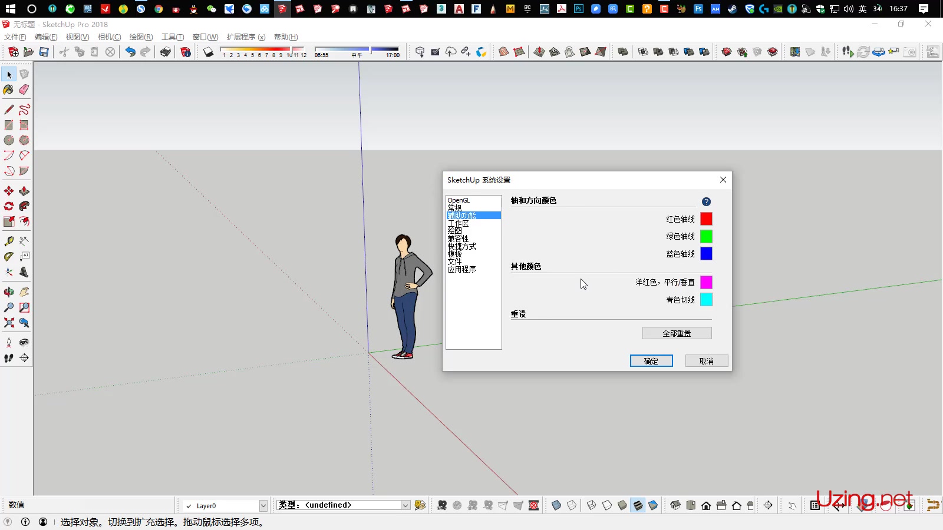Image resolution: width=943 pixels, height=530 pixels.
Task: Click the Zoom Window tool
Action: [x=24, y=307]
